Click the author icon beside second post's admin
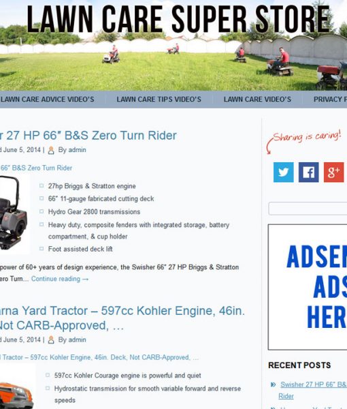This screenshot has width=347, height=409. click(x=51, y=340)
